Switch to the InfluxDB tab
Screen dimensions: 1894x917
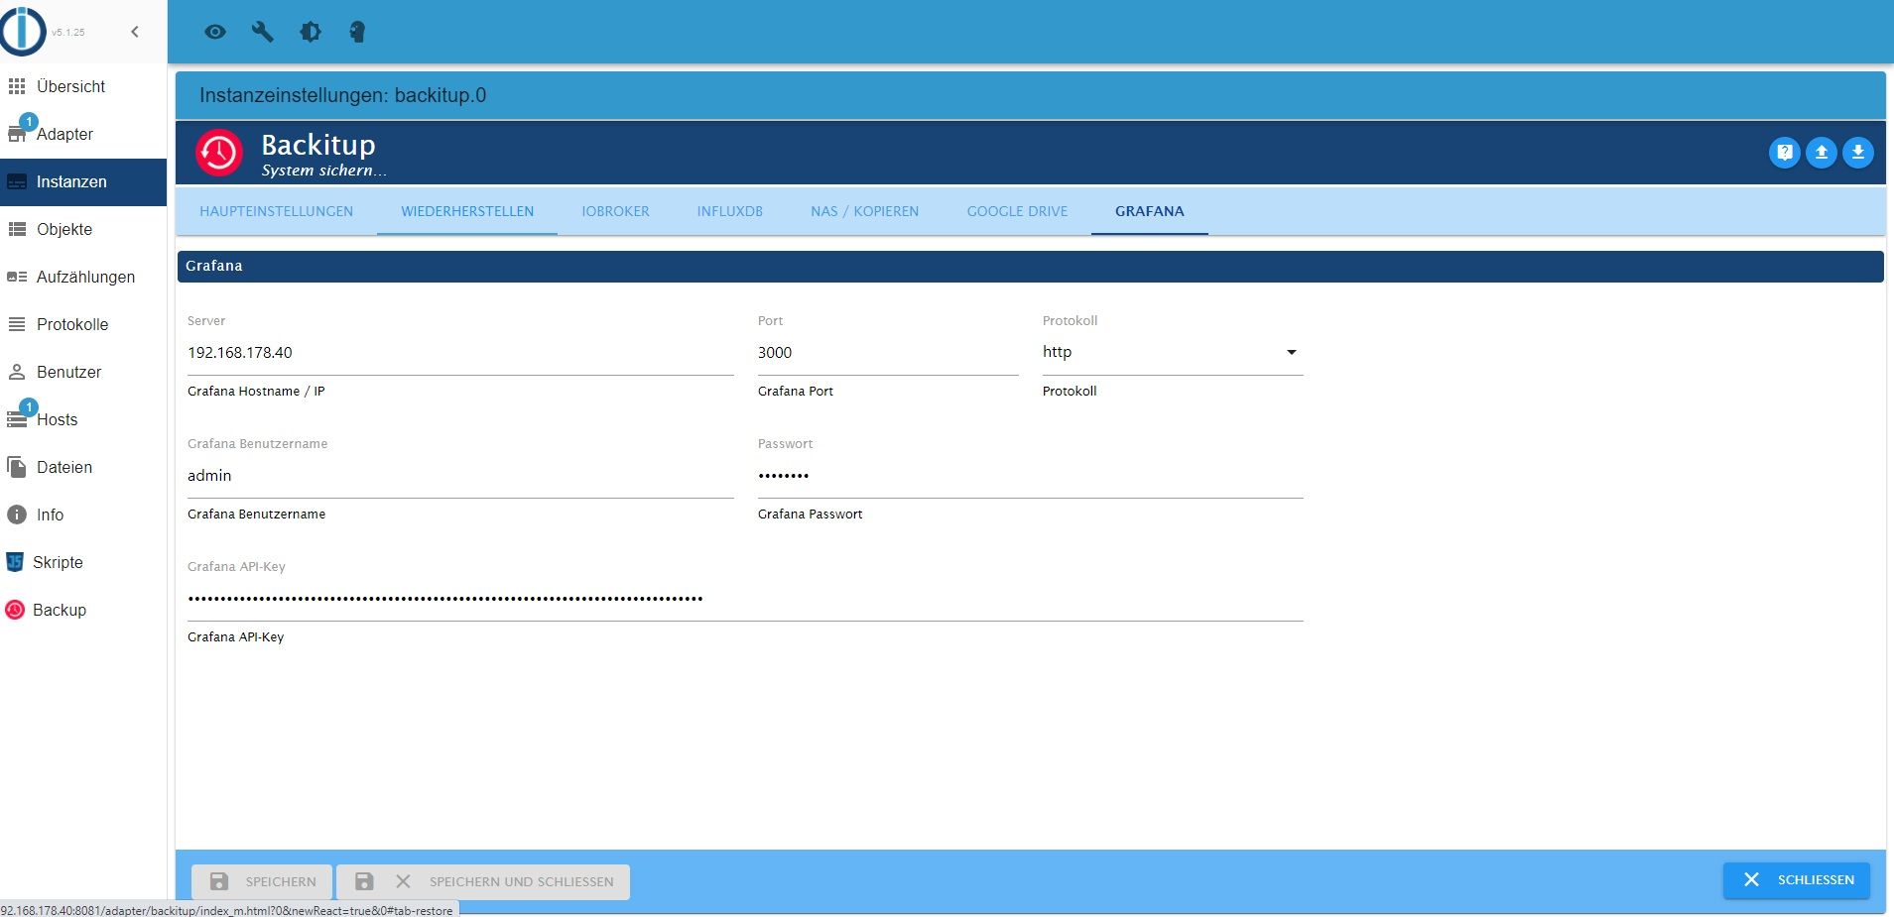coord(730,211)
